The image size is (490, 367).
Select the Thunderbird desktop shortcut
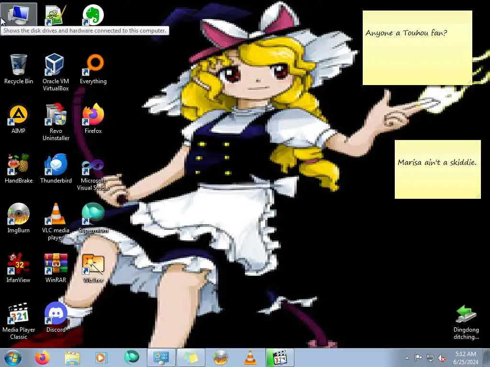click(56, 168)
